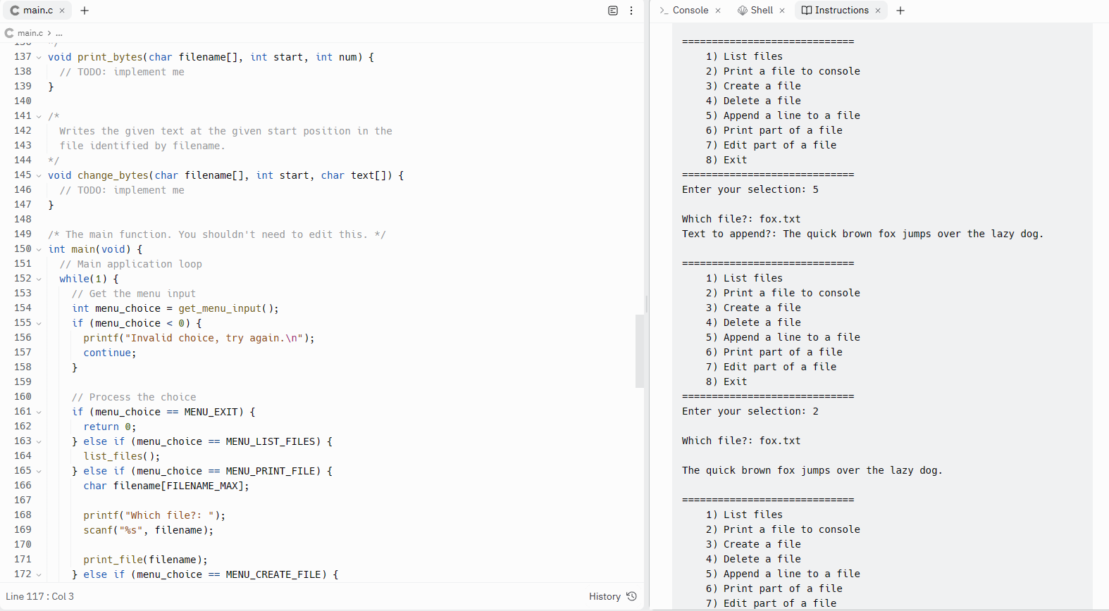Click the 'Writes the given text' comment line

(226, 131)
